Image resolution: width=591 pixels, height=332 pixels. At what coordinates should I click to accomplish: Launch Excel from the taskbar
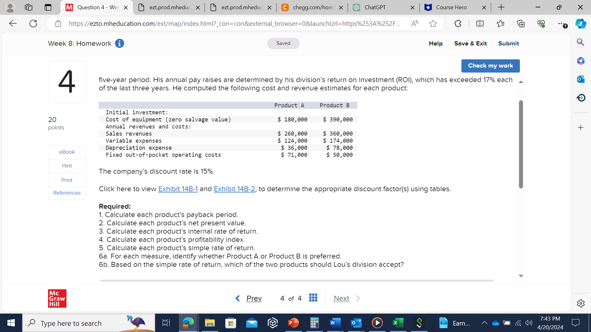click(398, 323)
